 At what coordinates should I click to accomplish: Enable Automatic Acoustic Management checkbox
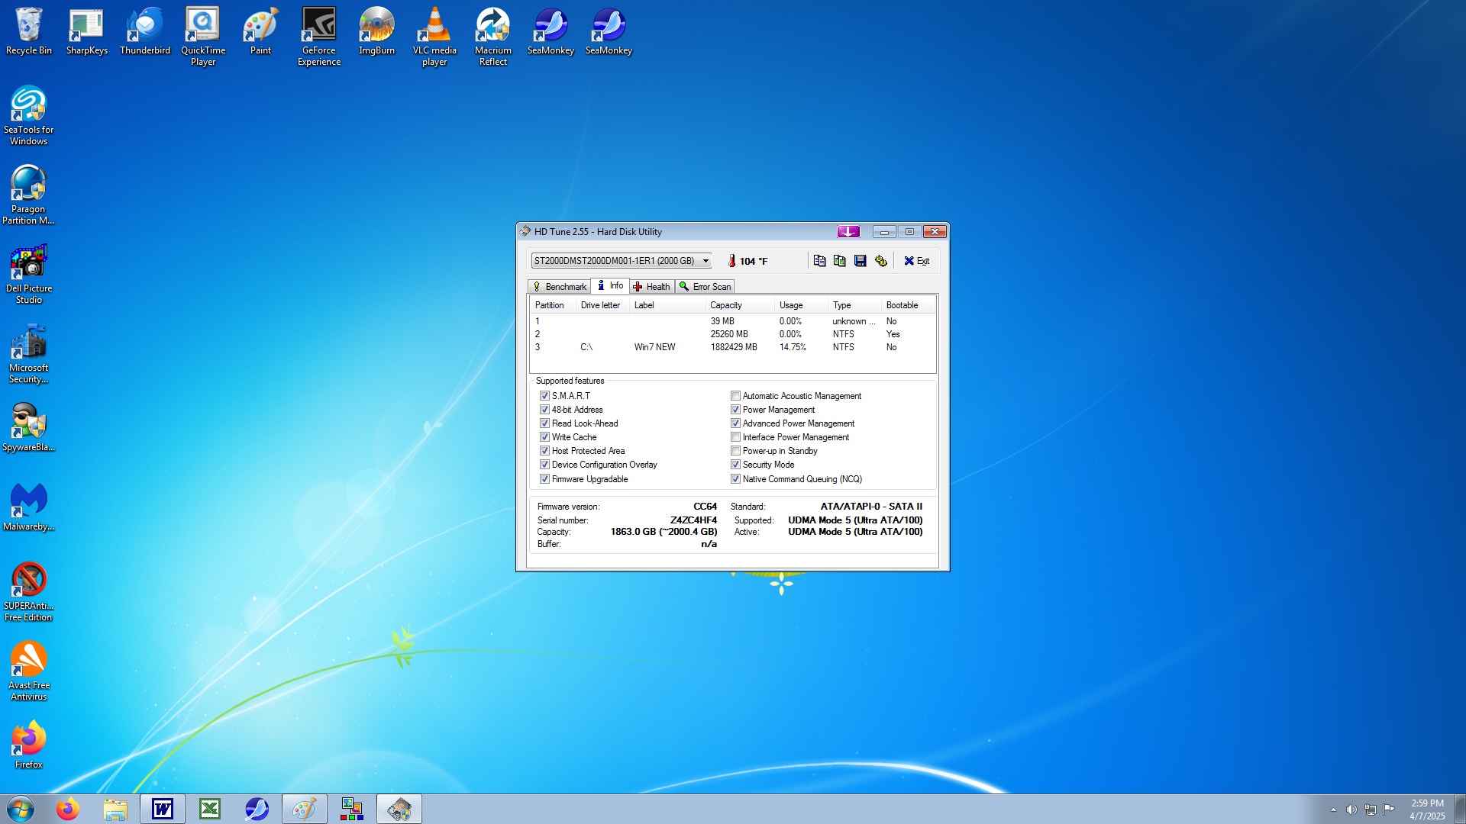click(x=735, y=396)
